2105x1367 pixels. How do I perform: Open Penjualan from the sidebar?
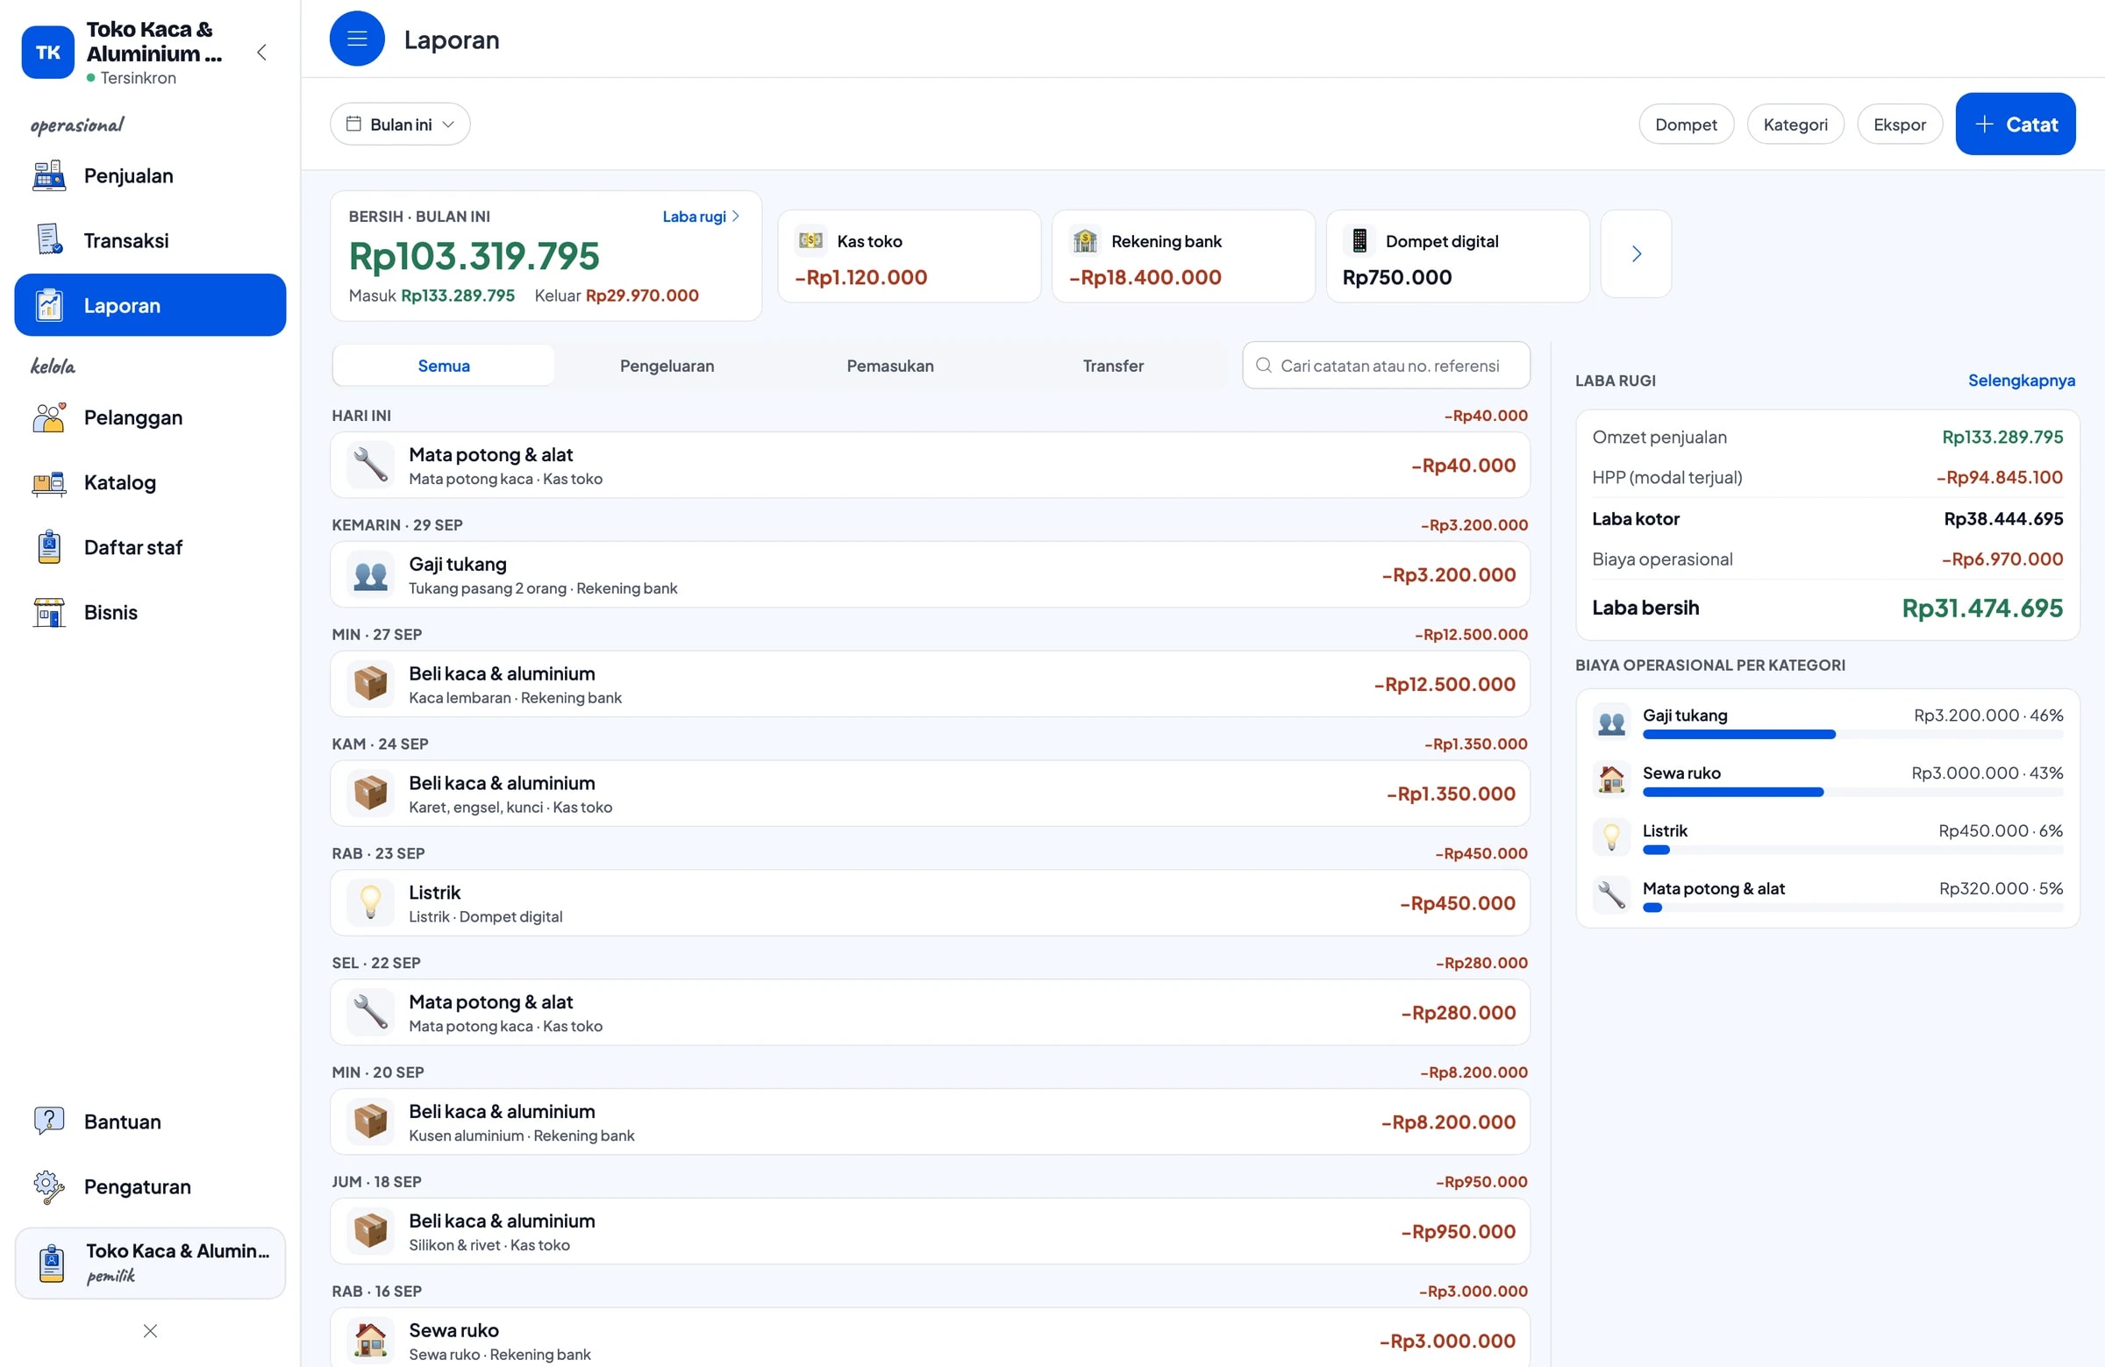click(x=150, y=176)
